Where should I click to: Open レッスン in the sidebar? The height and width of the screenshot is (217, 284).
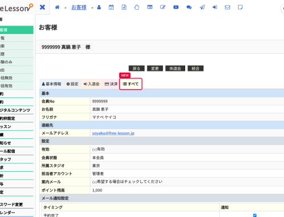(16, 126)
